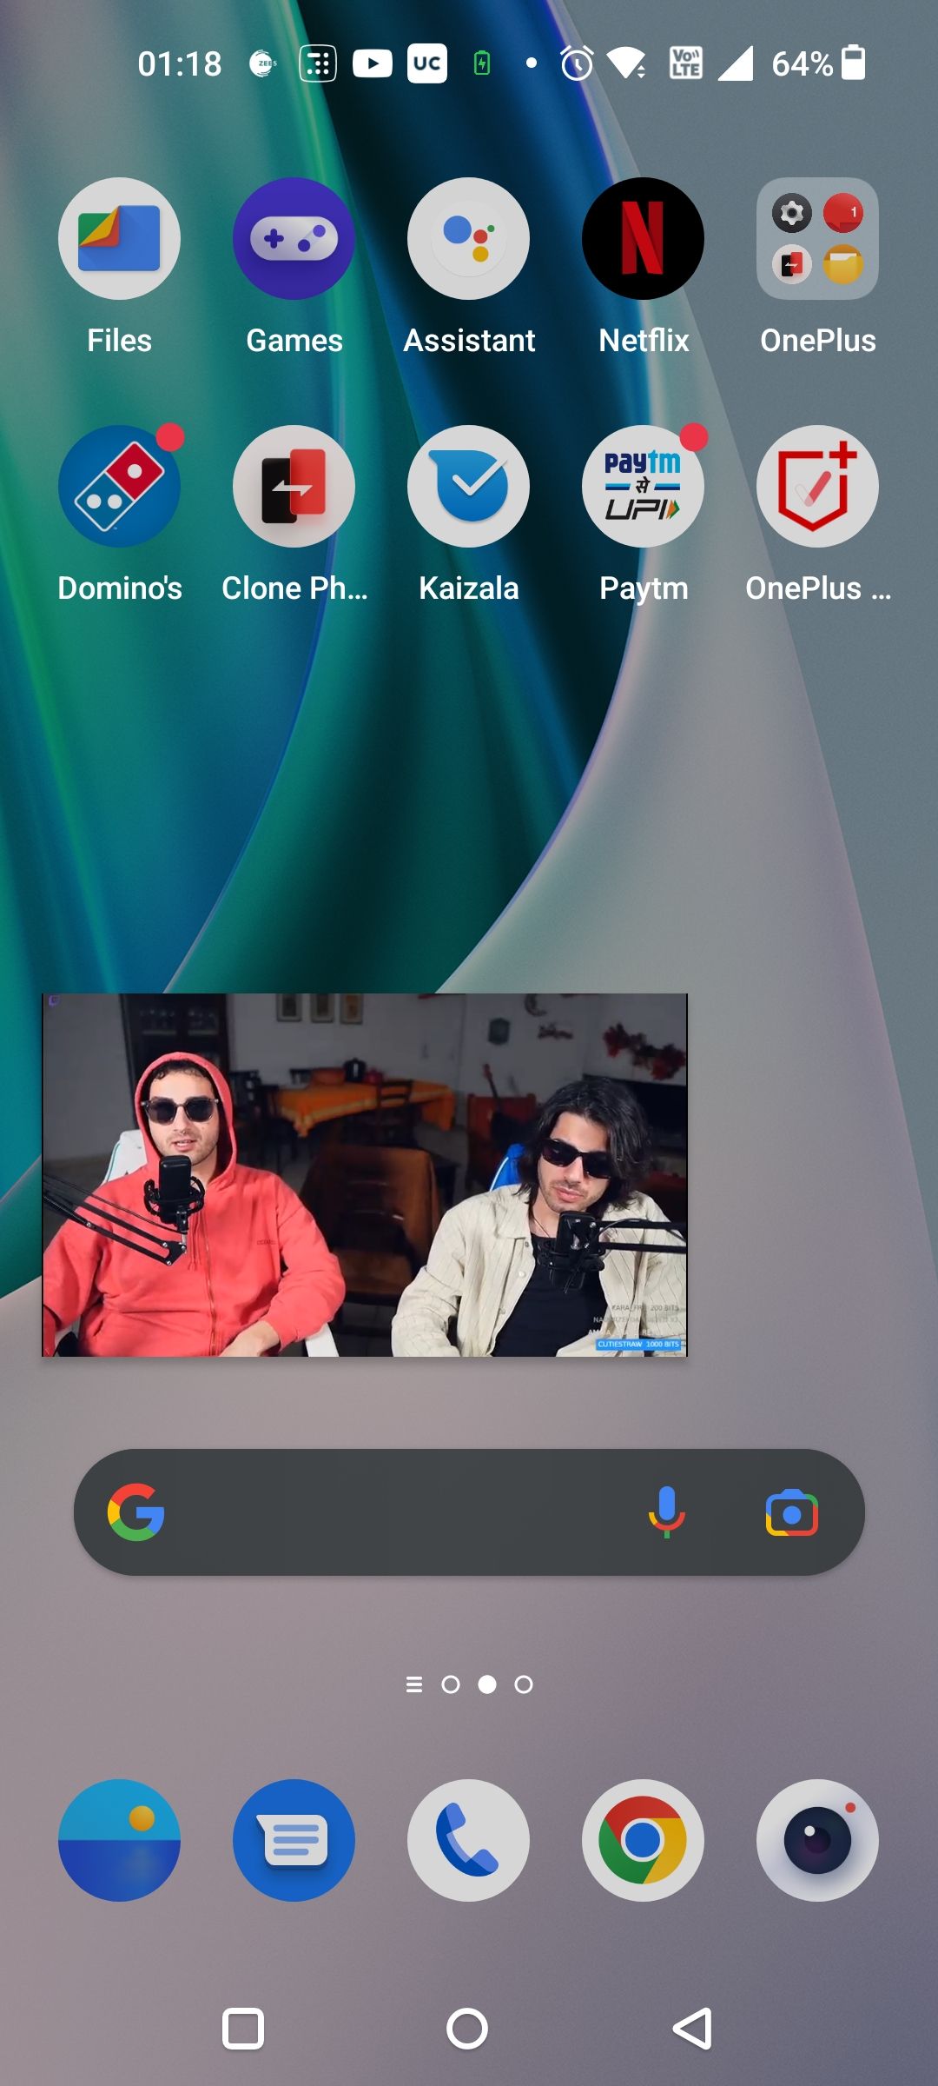The width and height of the screenshot is (938, 2086).
Task: Open the Files app
Action: pyautogui.click(x=119, y=239)
